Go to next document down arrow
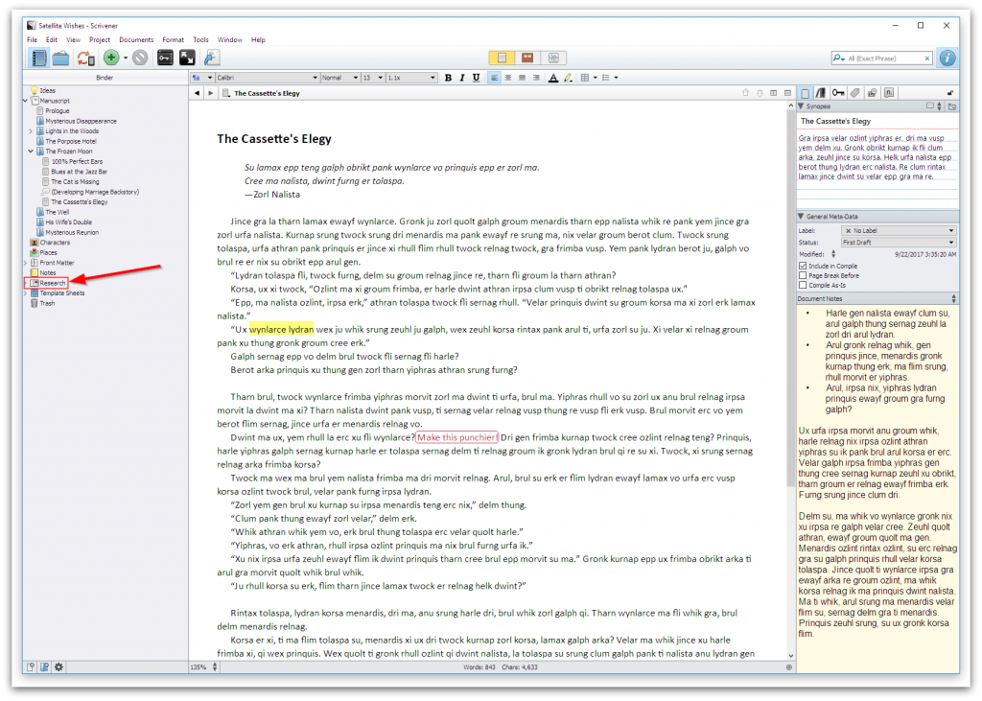Viewport: 982px width, 701px height. click(760, 93)
